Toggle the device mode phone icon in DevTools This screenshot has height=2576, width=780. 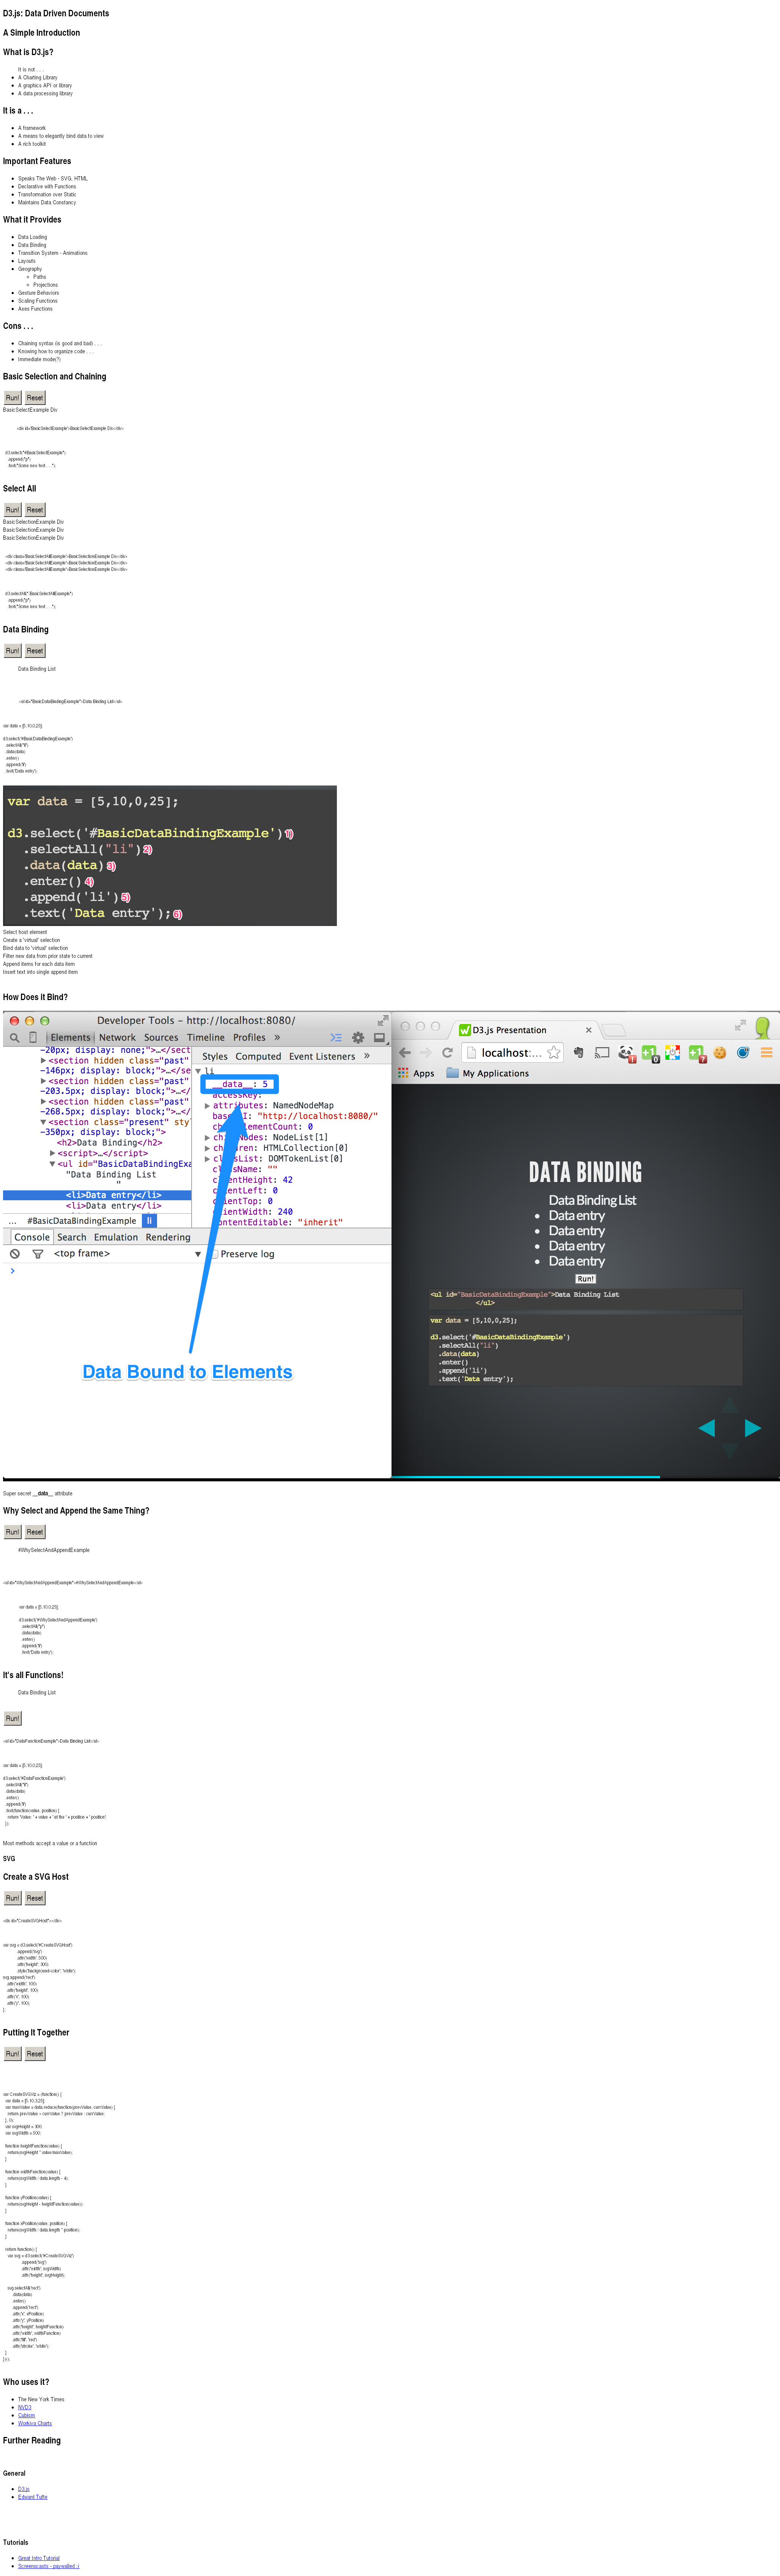33,1037
